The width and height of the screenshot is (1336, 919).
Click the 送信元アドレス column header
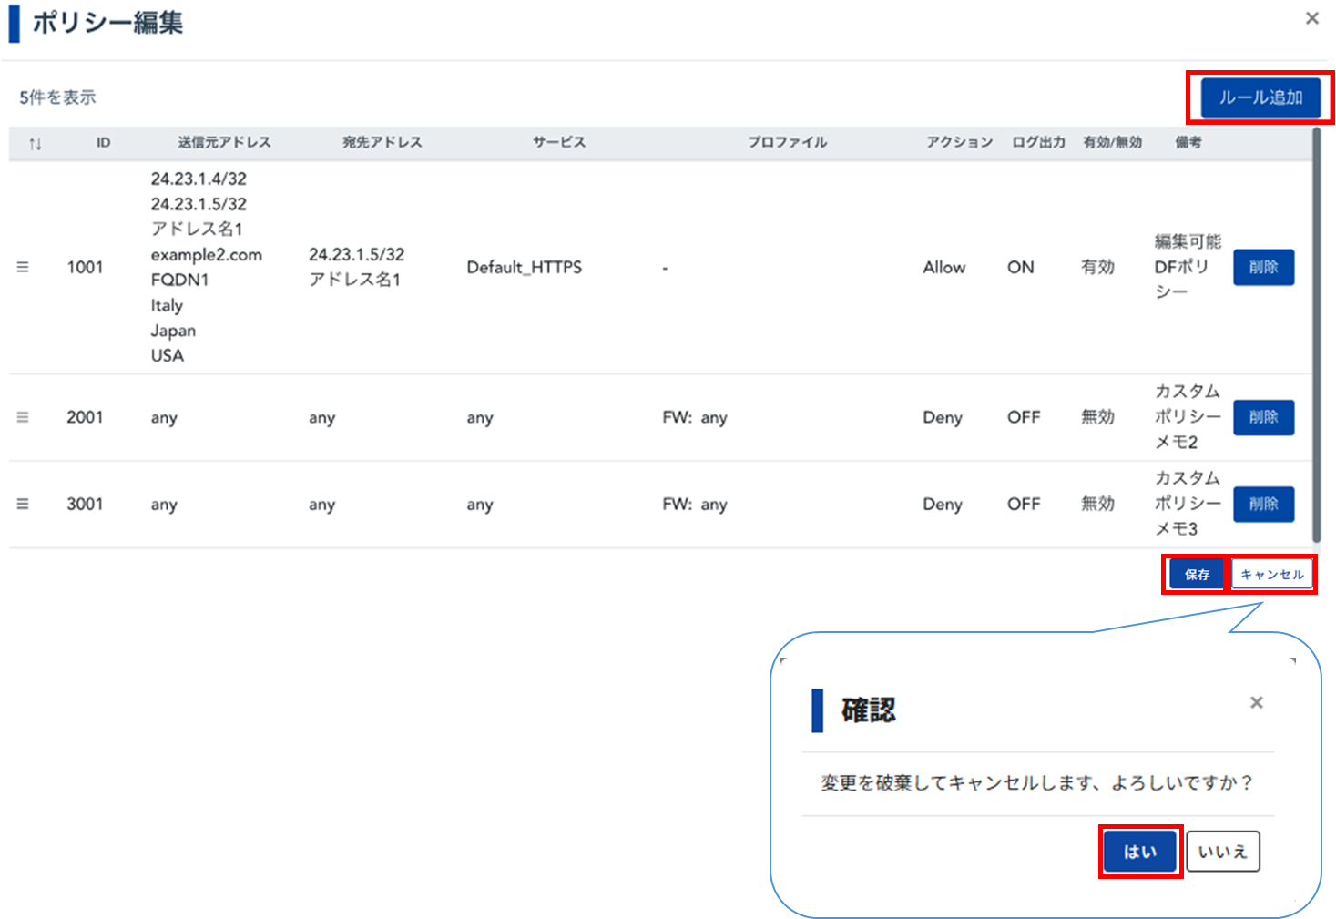pos(224,143)
